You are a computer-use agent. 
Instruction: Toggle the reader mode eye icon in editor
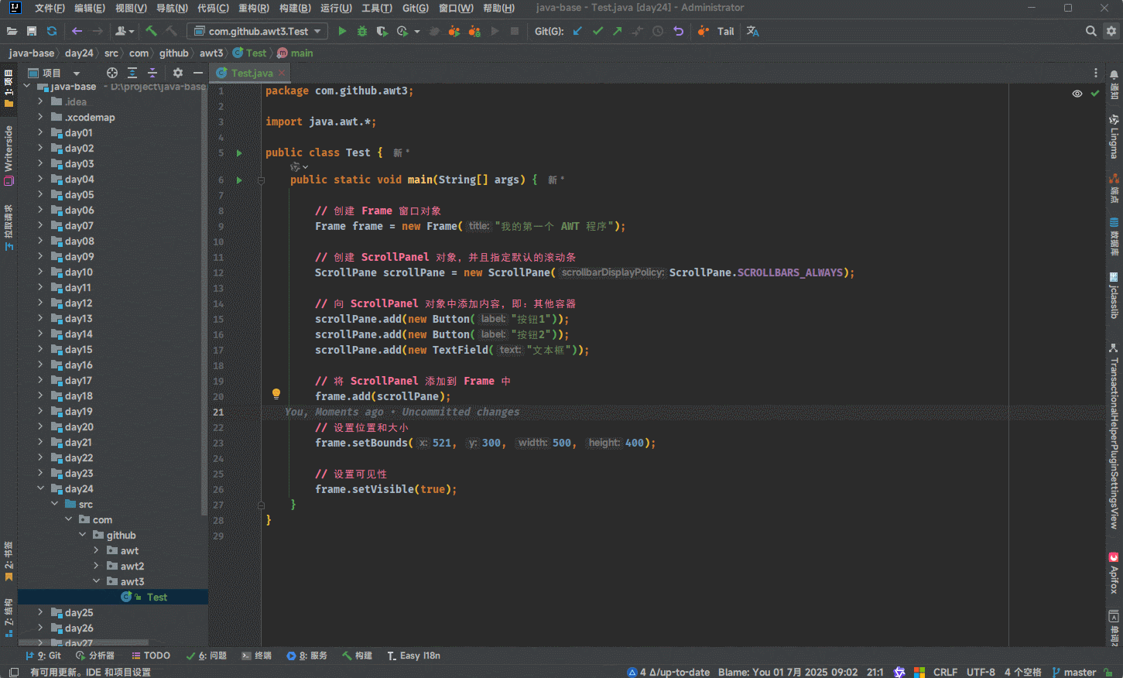click(1077, 94)
